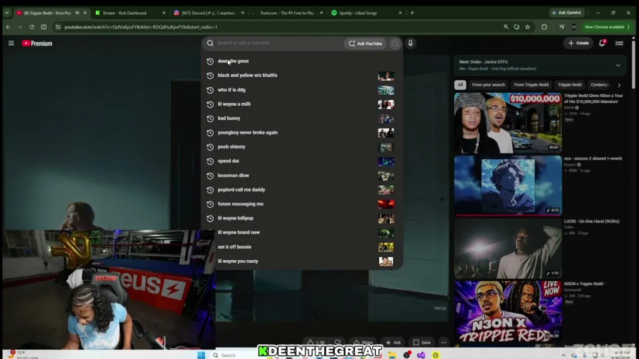Open the N3ON X Trippie Redd live thumbnail
Viewport: 639px width, 359px height.
(x=508, y=311)
